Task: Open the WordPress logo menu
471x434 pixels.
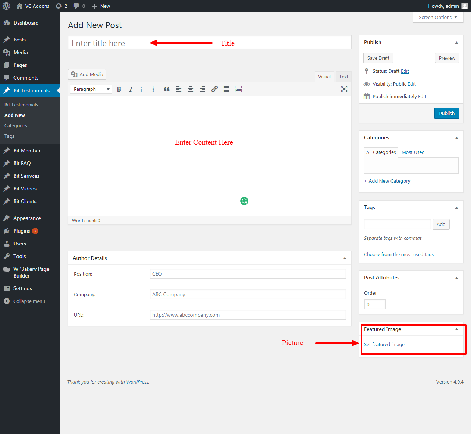Action: (x=6, y=6)
